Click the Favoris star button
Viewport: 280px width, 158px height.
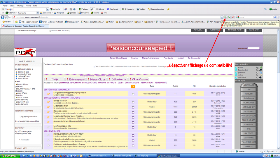click(x=7, y=22)
